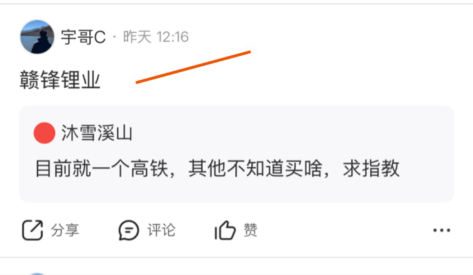This screenshot has height=275, width=473.
Task: Click the dot separator before 昨天
Action: (x=114, y=37)
